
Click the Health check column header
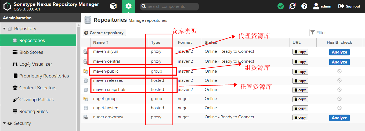339,43
